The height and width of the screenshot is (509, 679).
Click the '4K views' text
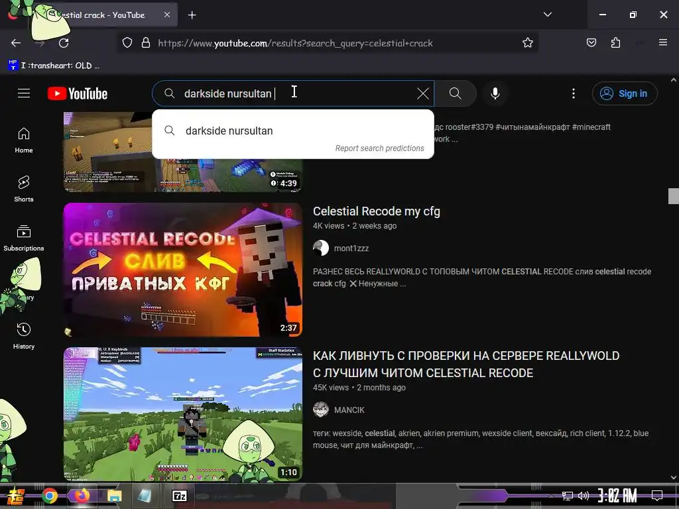pyautogui.click(x=329, y=225)
